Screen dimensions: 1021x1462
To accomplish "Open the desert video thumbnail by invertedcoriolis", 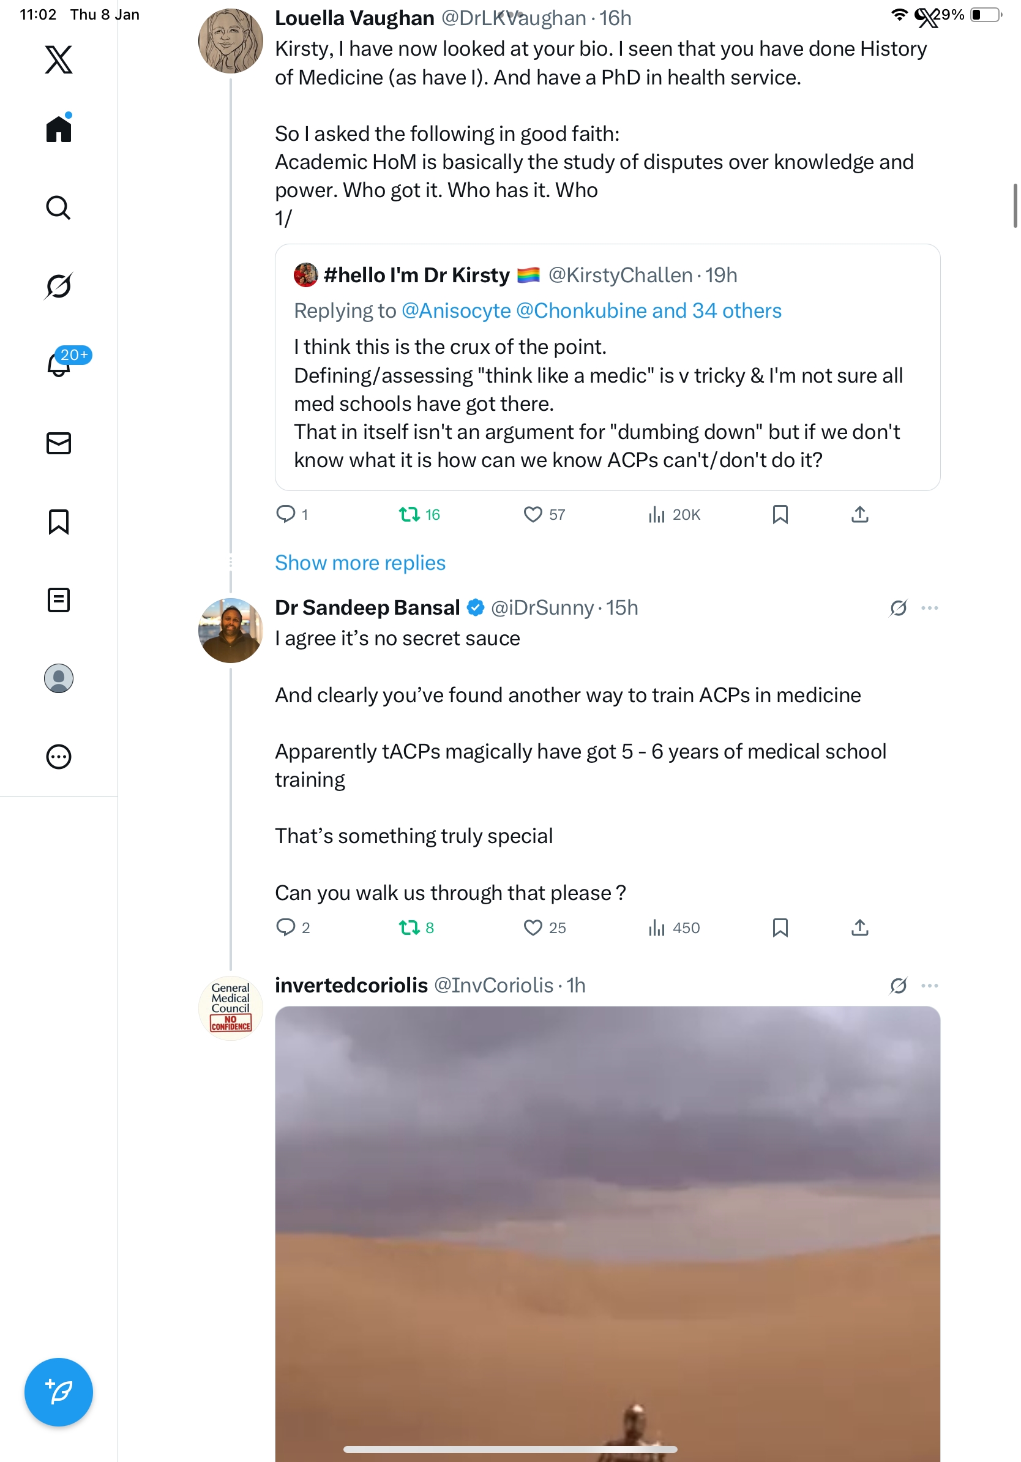I will click(607, 1229).
